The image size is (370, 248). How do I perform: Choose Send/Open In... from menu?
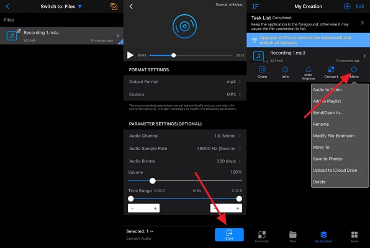coord(340,113)
